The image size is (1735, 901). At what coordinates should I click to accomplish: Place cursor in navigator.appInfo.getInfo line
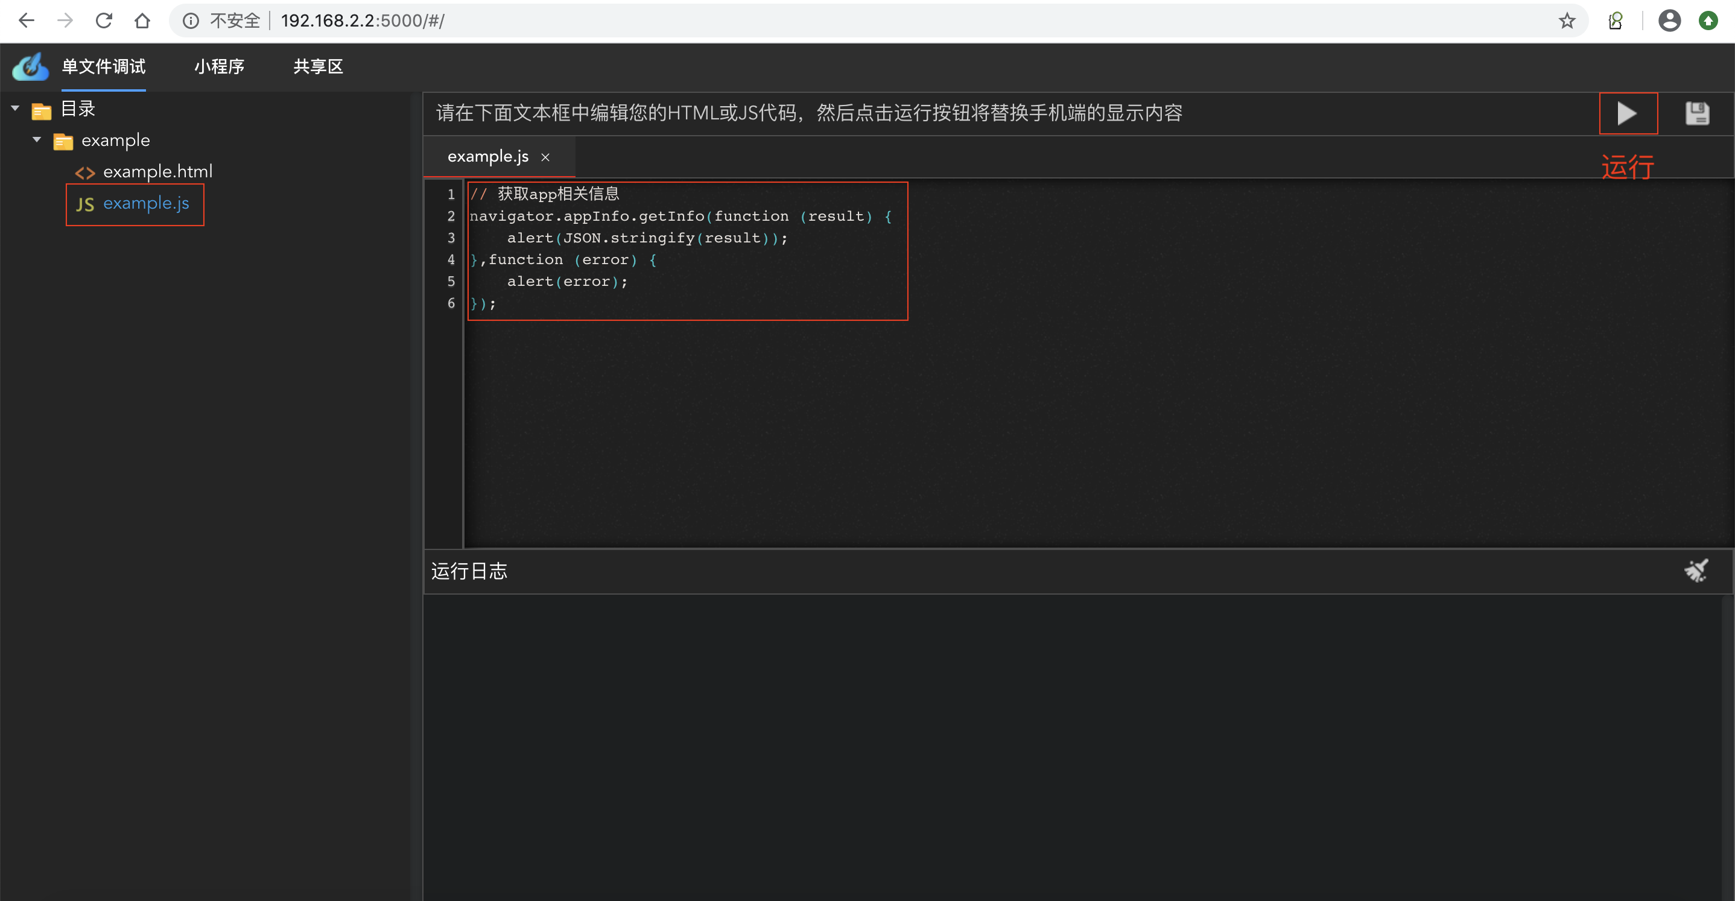pos(680,216)
